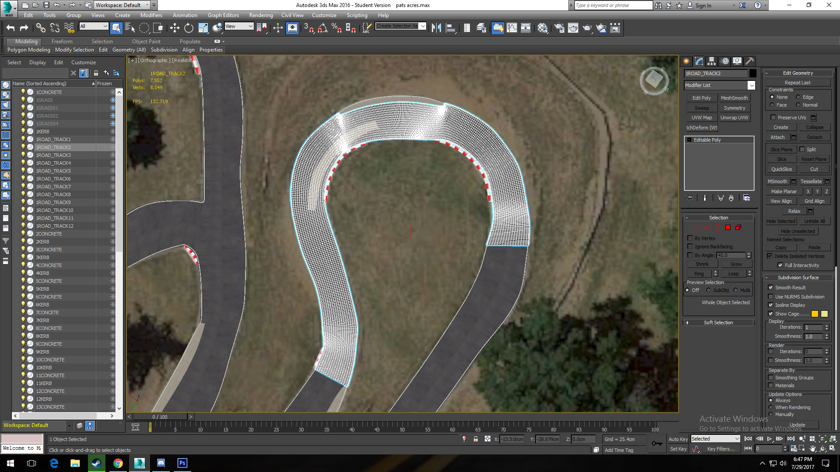The image size is (840, 472).
Task: Open Create Selection Set dropdown arrow
Action: pyautogui.click(x=423, y=26)
